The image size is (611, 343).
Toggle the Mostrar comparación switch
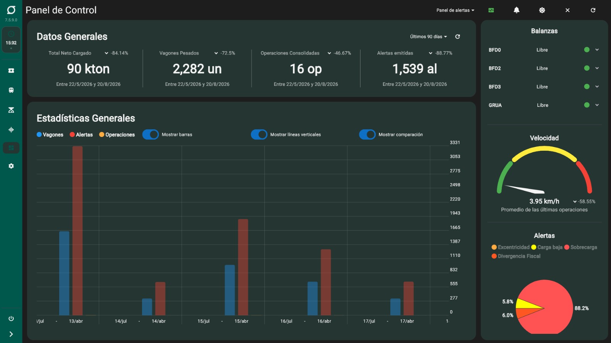tap(367, 134)
